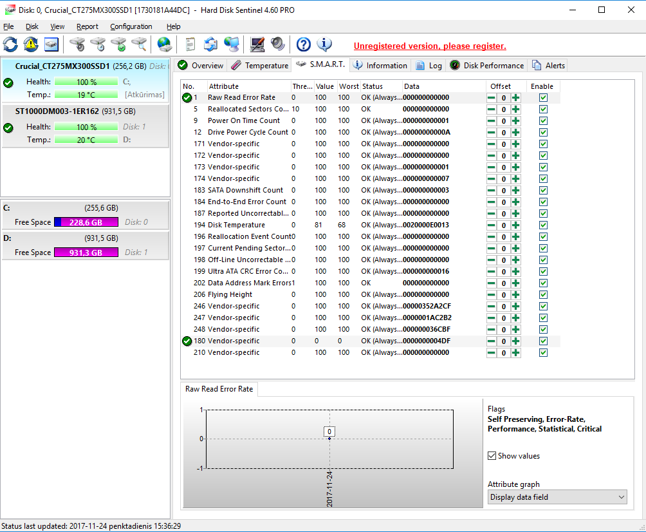Decrease offset for SATA Downshift Count

(x=491, y=191)
